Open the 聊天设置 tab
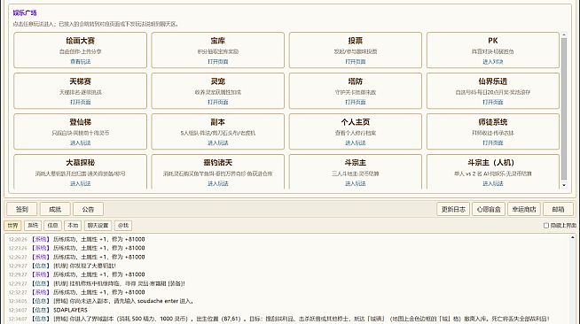This screenshot has height=324, width=580. coord(98,226)
